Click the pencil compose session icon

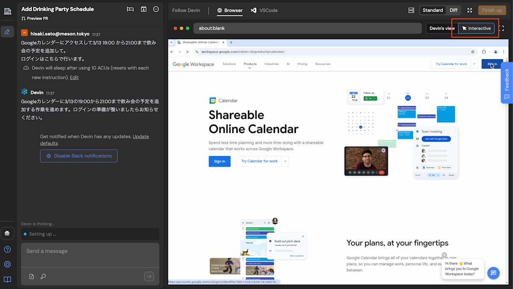point(7,32)
